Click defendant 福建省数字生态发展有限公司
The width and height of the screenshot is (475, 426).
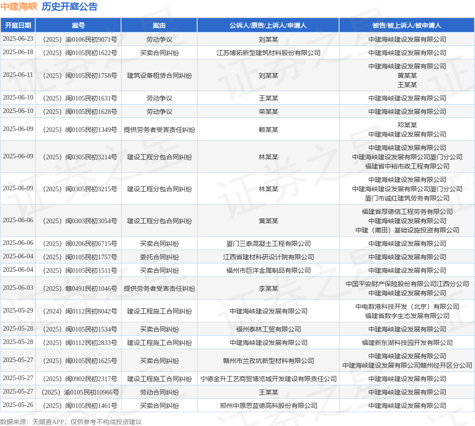(x=407, y=316)
